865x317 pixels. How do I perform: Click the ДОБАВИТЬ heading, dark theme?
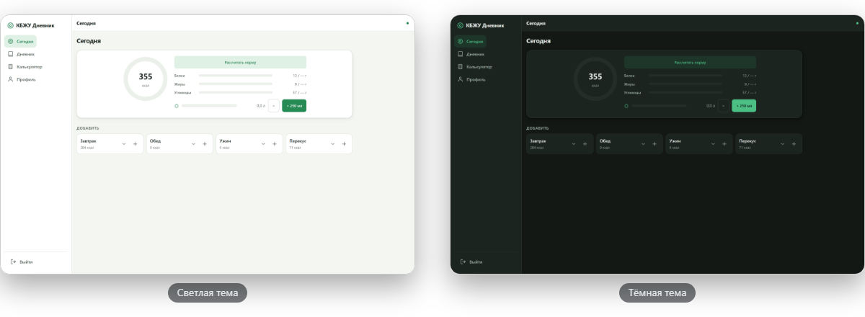[538, 128]
